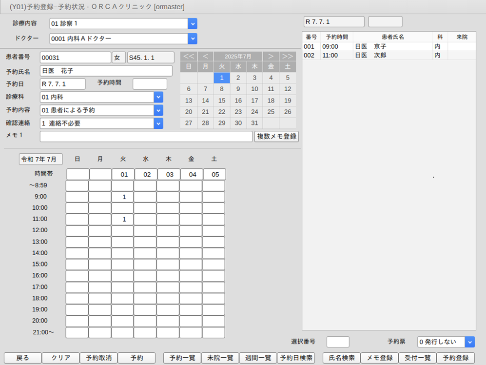Image resolution: width=486 pixels, height=365 pixels.
Task: Jump forward a year with >> button
Action: coord(288,56)
